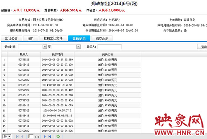Screen dimensions: 207x139
Task: Select the bid price 地价:47930万元
Action: click(108, 106)
